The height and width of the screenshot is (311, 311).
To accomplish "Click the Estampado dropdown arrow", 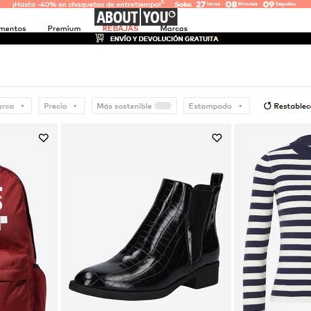I will [240, 106].
